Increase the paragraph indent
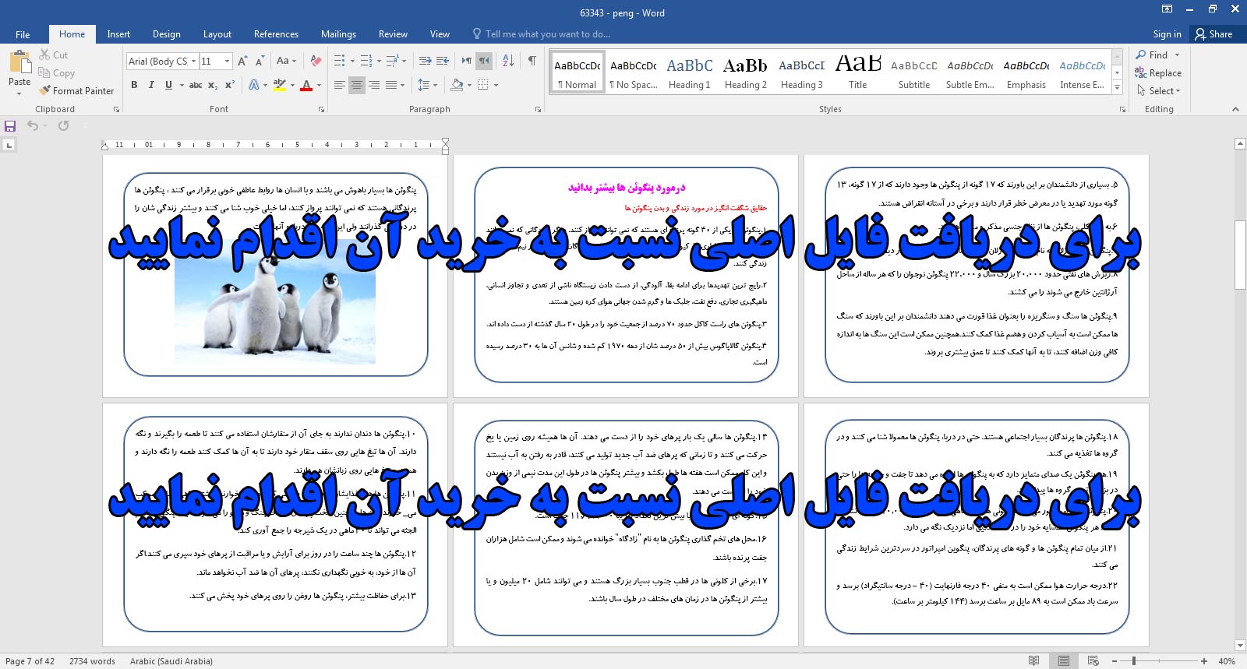The height and width of the screenshot is (669, 1247). [443, 61]
